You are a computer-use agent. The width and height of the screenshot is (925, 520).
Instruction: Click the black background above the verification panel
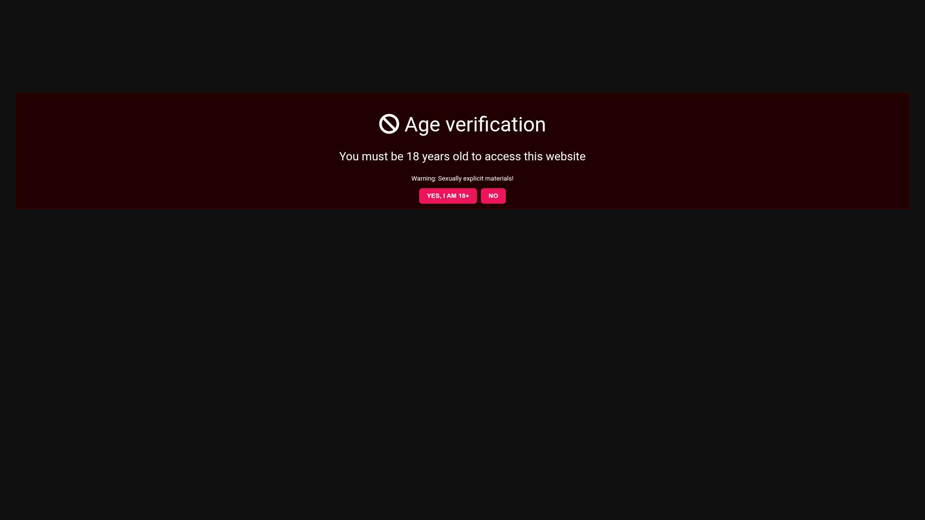pos(462,46)
